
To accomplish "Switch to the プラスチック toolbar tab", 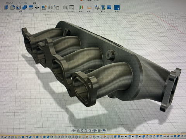I will pyautogui.click(x=9, y=3).
